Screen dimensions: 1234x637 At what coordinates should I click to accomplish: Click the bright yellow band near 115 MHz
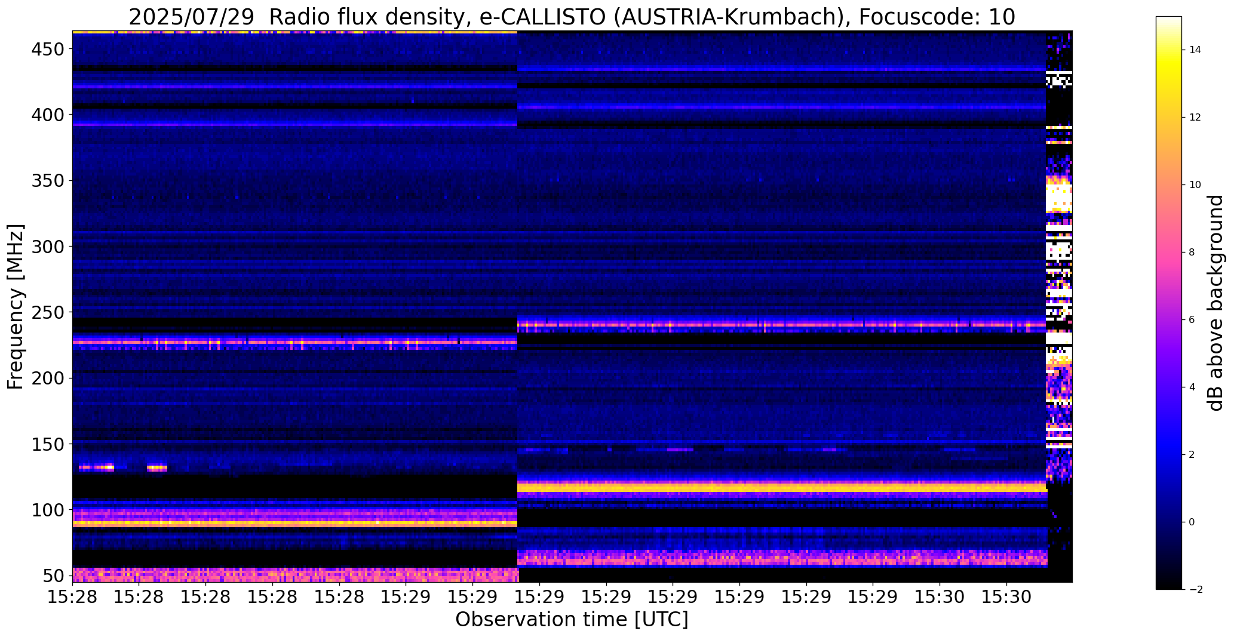pyautogui.click(x=781, y=488)
